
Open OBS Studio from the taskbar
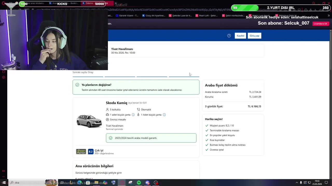click(x=156, y=183)
